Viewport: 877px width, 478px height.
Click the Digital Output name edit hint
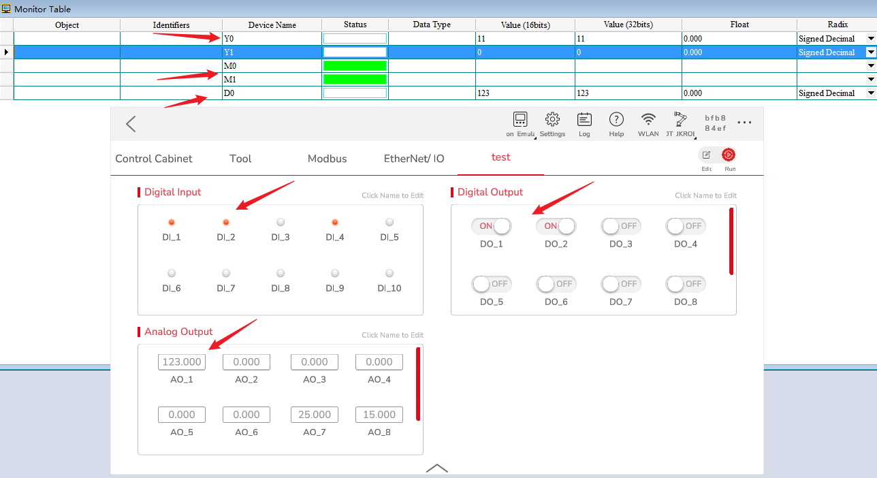click(x=705, y=195)
